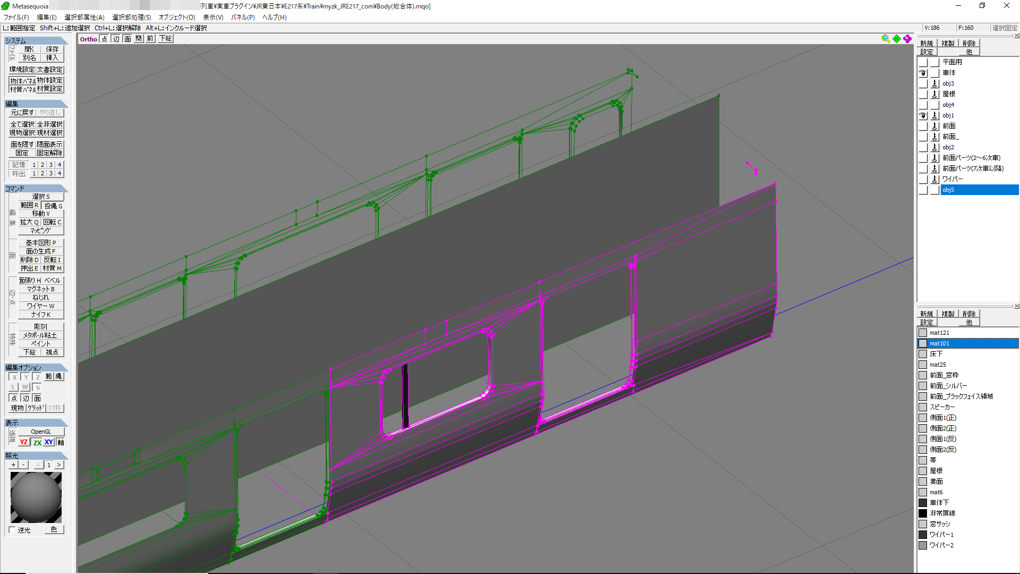Select the YZ axis view icon
This screenshot has width=1020, height=574.
(24, 442)
